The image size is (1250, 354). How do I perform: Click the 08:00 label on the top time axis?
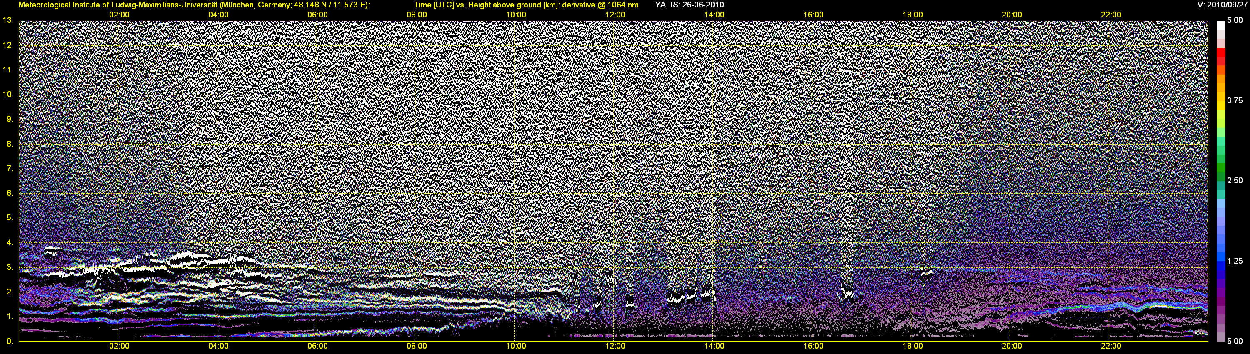417,15
